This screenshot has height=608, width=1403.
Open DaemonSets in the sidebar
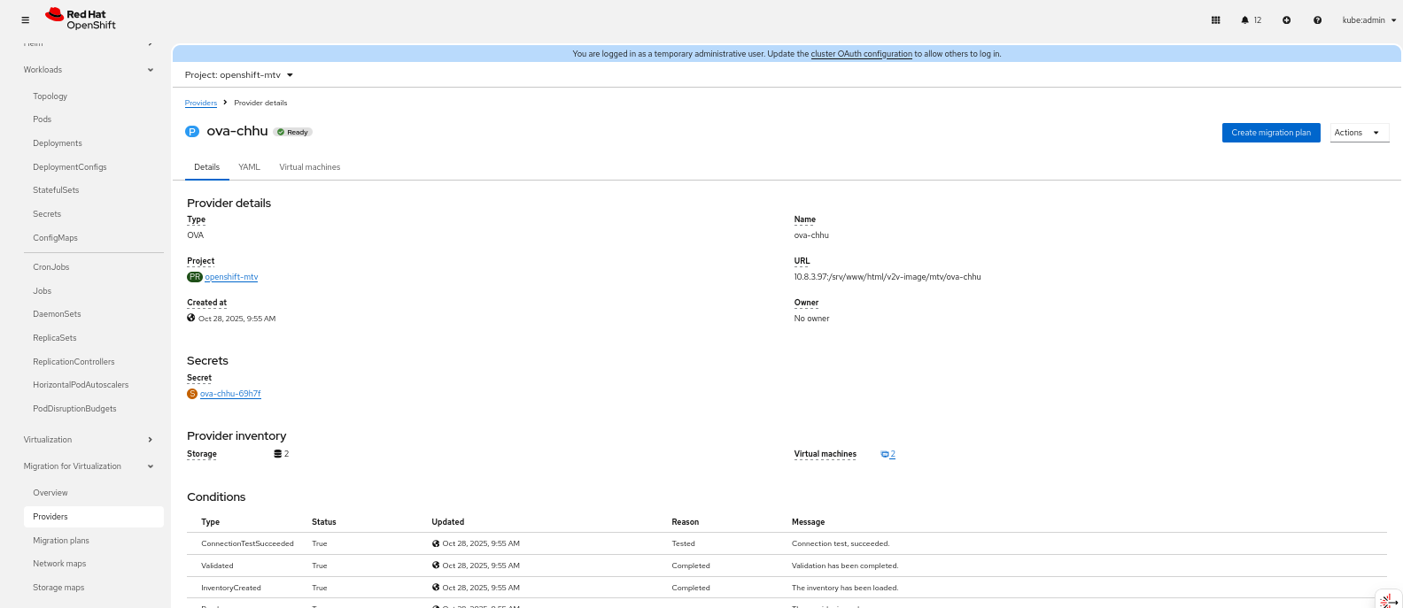[x=57, y=313]
